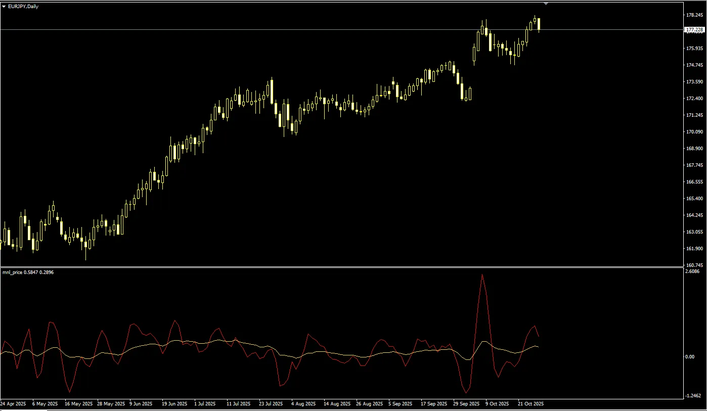Click the 166.555 price scale value

pyautogui.click(x=694, y=182)
